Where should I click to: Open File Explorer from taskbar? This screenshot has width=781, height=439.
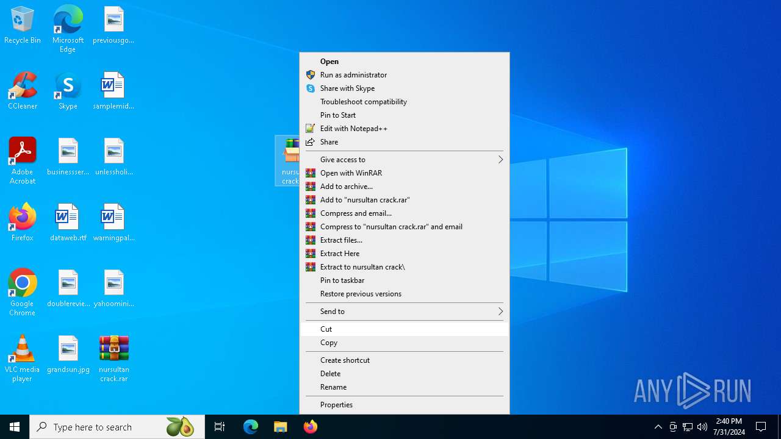pyautogui.click(x=281, y=427)
